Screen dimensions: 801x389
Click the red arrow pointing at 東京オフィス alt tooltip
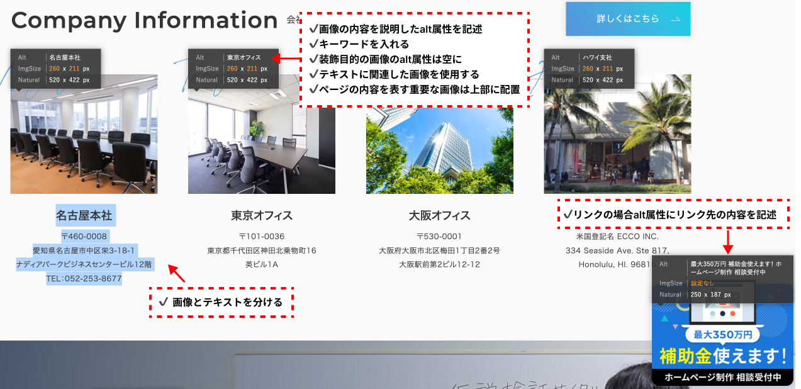pyautogui.click(x=286, y=59)
